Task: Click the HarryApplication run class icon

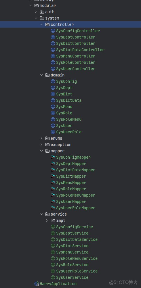Action: click(37, 284)
